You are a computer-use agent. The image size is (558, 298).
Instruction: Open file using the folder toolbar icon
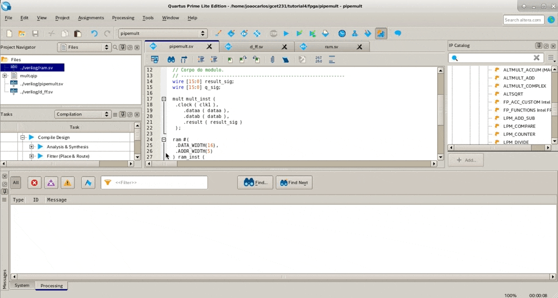point(22,34)
